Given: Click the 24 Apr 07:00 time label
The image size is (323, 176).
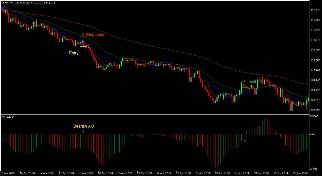Looking at the screenshot, I should [x=242, y=173].
